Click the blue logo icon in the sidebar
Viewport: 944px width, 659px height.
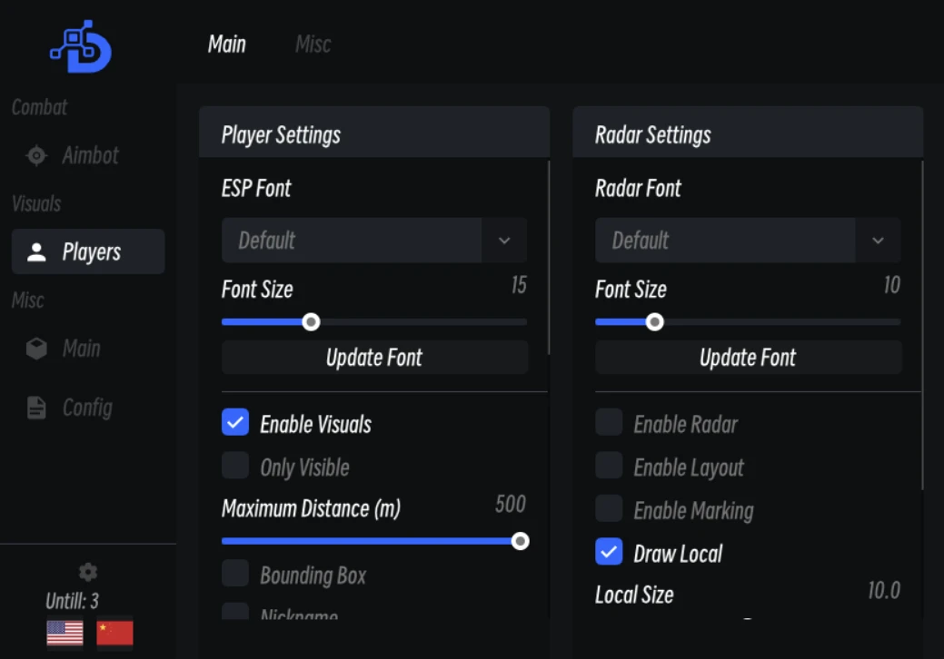coord(81,47)
